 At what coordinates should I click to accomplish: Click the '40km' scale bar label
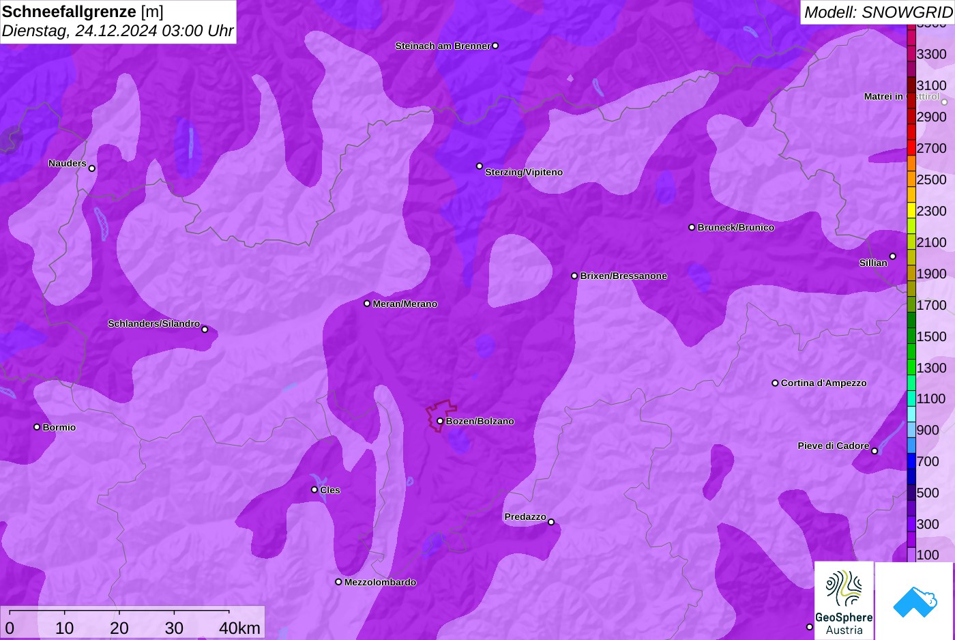[x=239, y=628]
